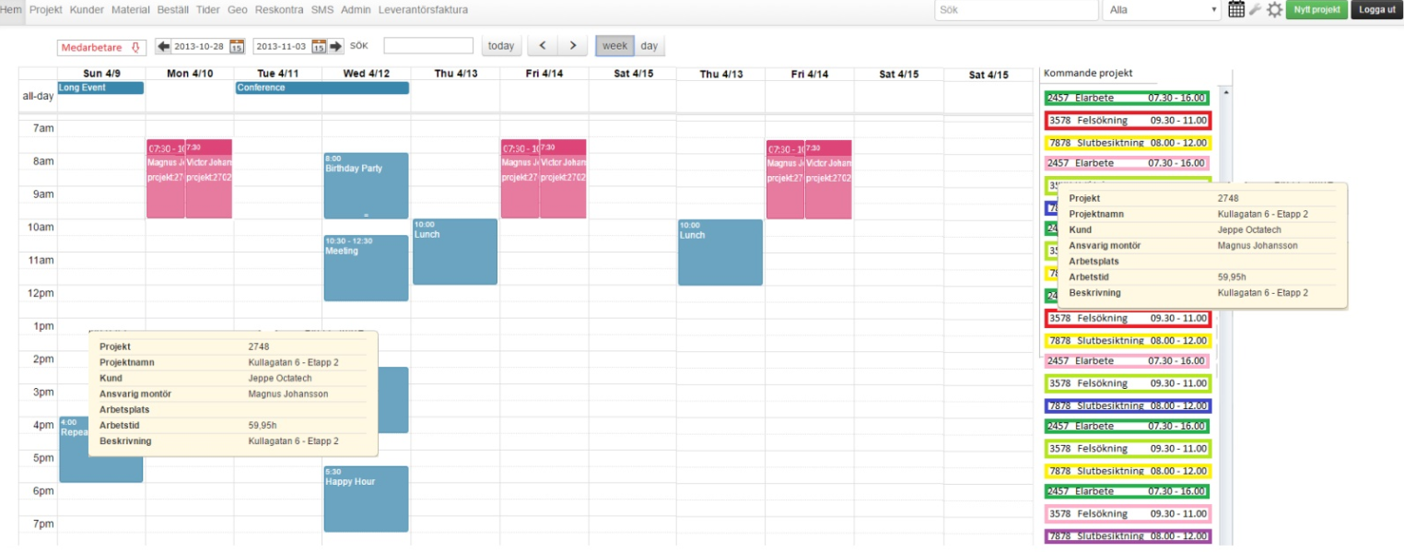Open date picker icon for 2013-10-28
Viewport: 1404px width, 552px height.
coord(237,47)
